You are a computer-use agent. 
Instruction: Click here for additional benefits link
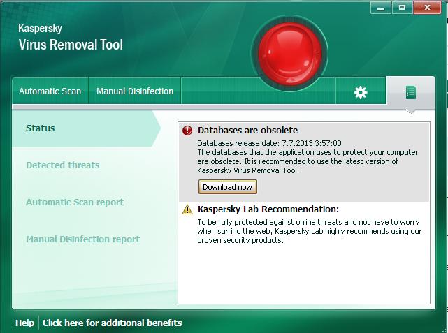(112, 323)
